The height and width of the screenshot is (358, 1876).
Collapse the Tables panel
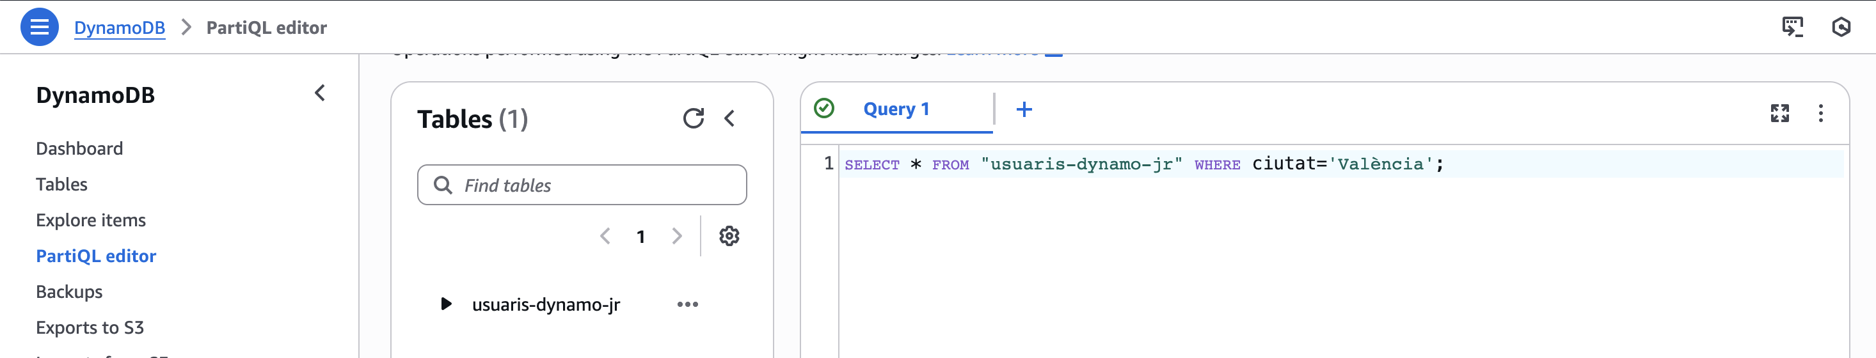(x=729, y=119)
